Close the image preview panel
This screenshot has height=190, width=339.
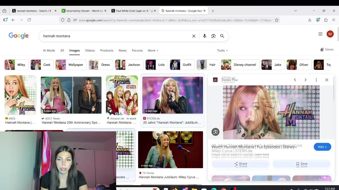pyautogui.click(x=327, y=80)
